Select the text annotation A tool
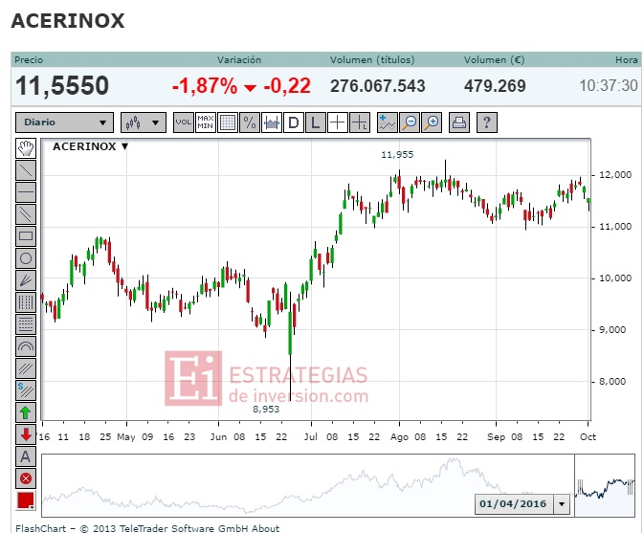 point(26,456)
